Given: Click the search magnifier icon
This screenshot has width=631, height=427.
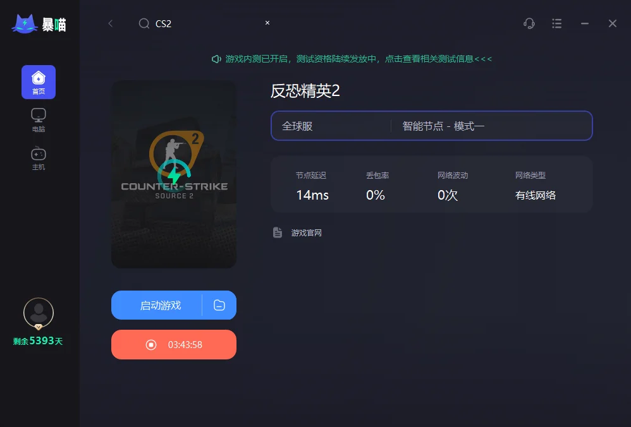Looking at the screenshot, I should pyautogui.click(x=144, y=24).
